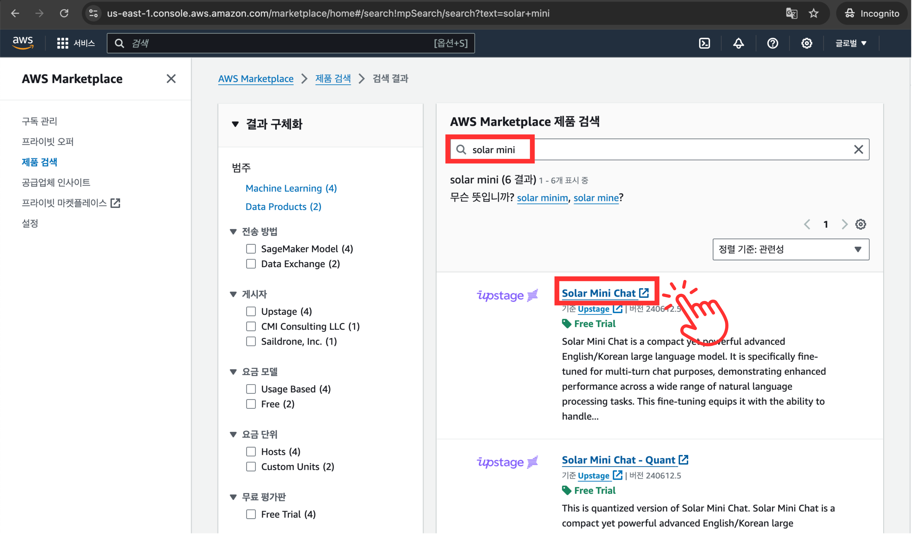The width and height of the screenshot is (912, 534).
Task: Open pagination preferences gear icon
Action: click(x=861, y=224)
